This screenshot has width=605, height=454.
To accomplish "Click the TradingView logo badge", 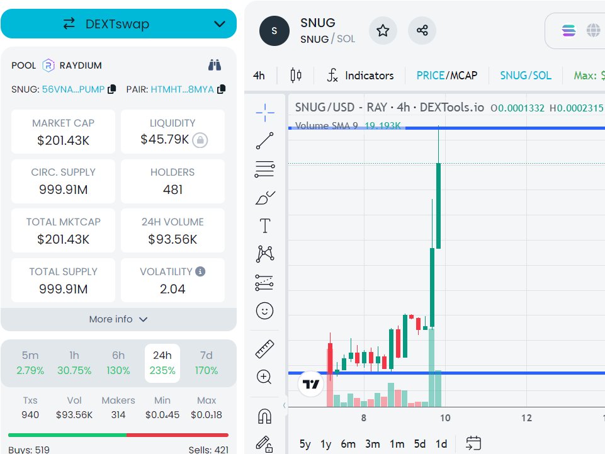I will click(310, 383).
